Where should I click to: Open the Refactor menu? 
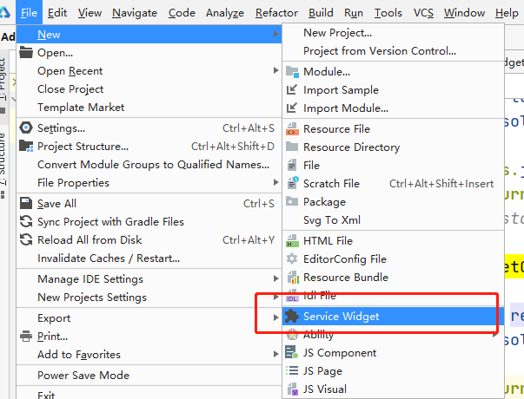(x=276, y=13)
